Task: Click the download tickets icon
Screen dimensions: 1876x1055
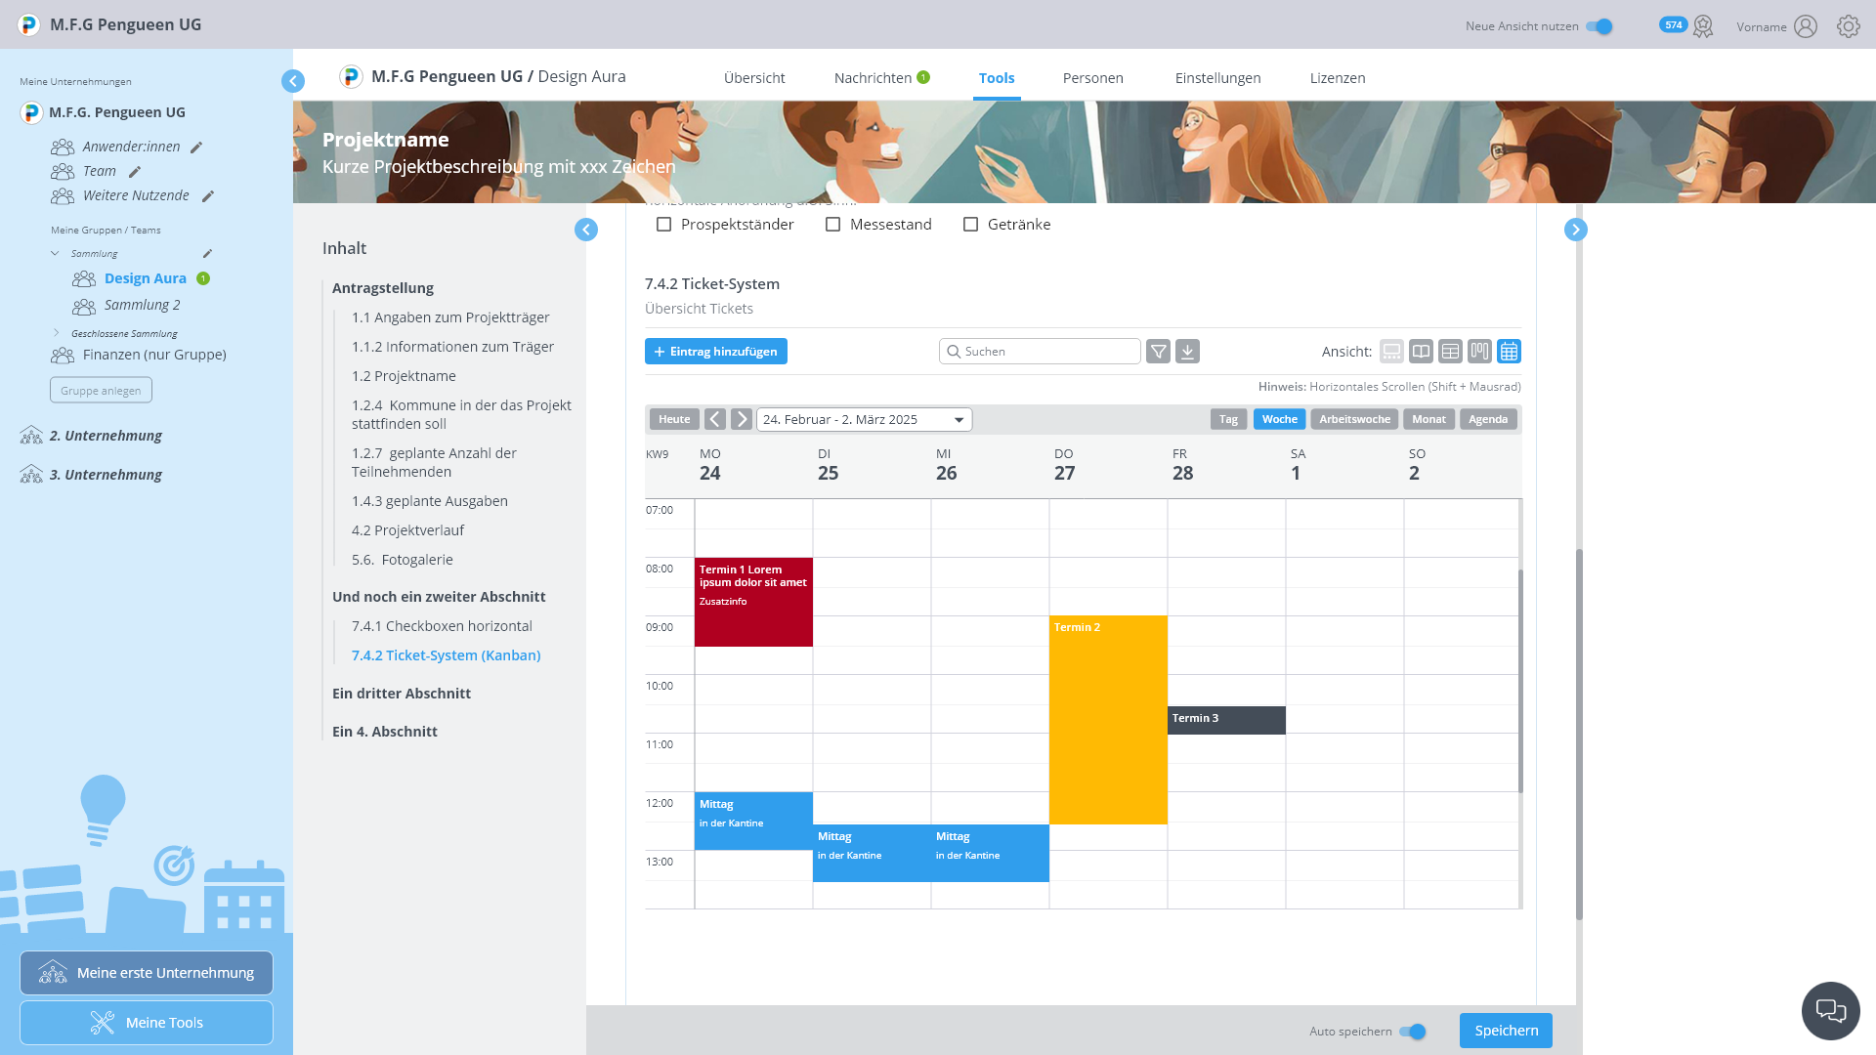Action: click(1187, 352)
